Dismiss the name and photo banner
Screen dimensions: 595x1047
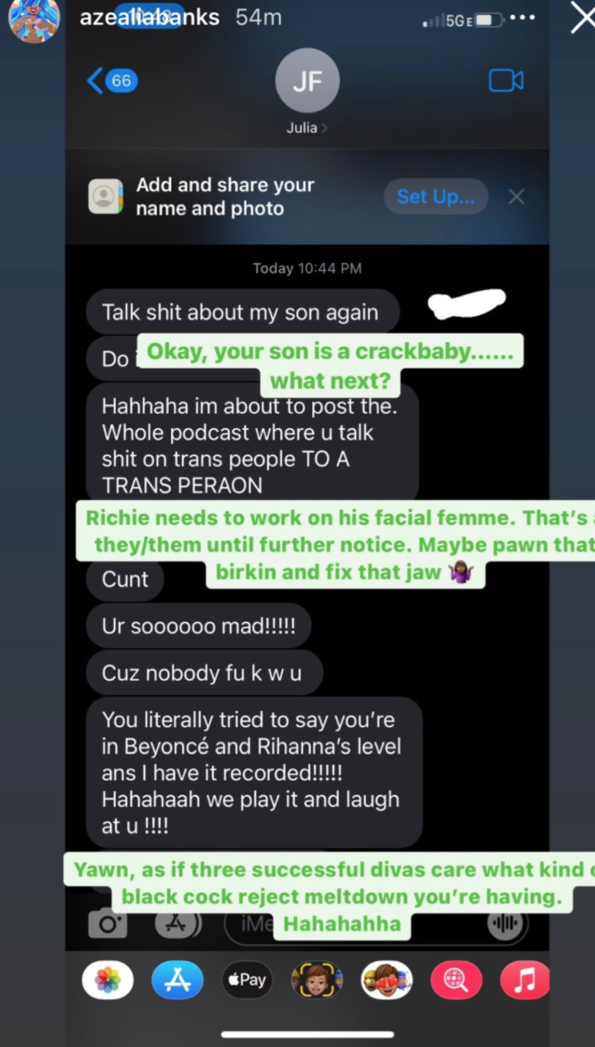[516, 196]
